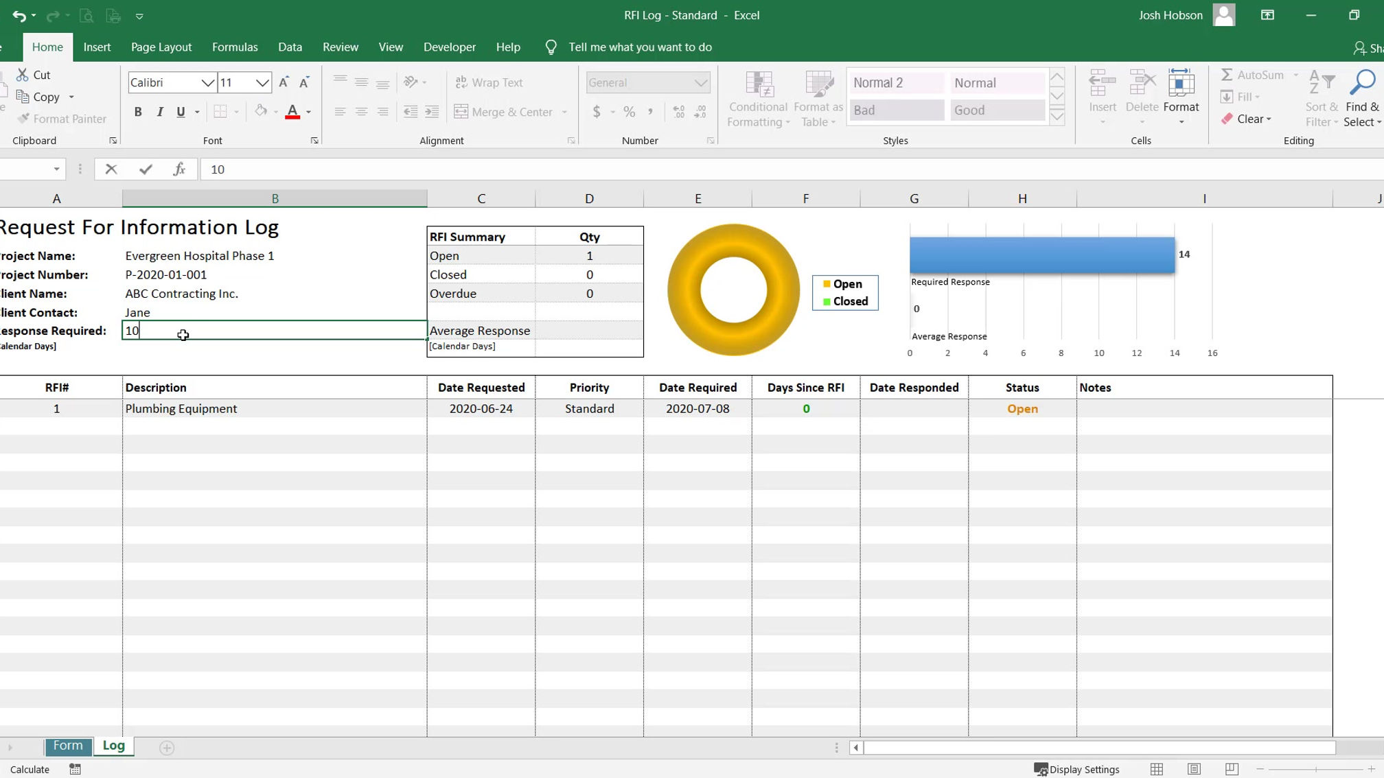
Task: Open Insert Function fx dialog
Action: coord(179,169)
